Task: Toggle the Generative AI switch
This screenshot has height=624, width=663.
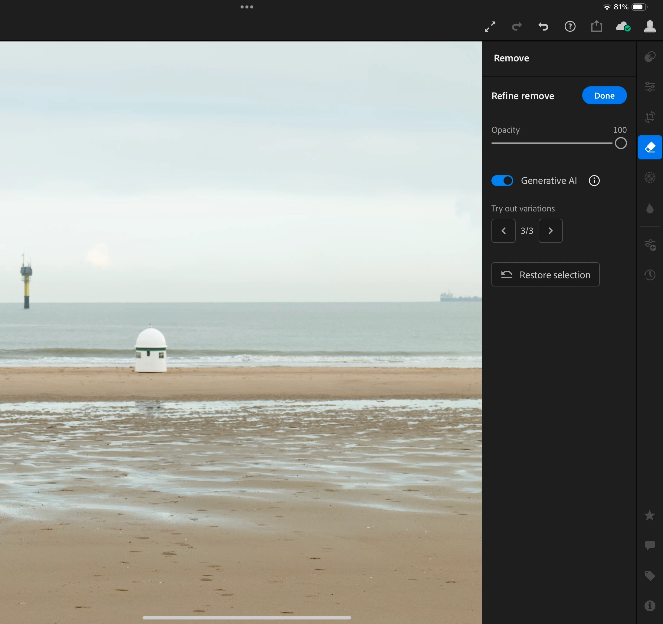Action: click(502, 181)
